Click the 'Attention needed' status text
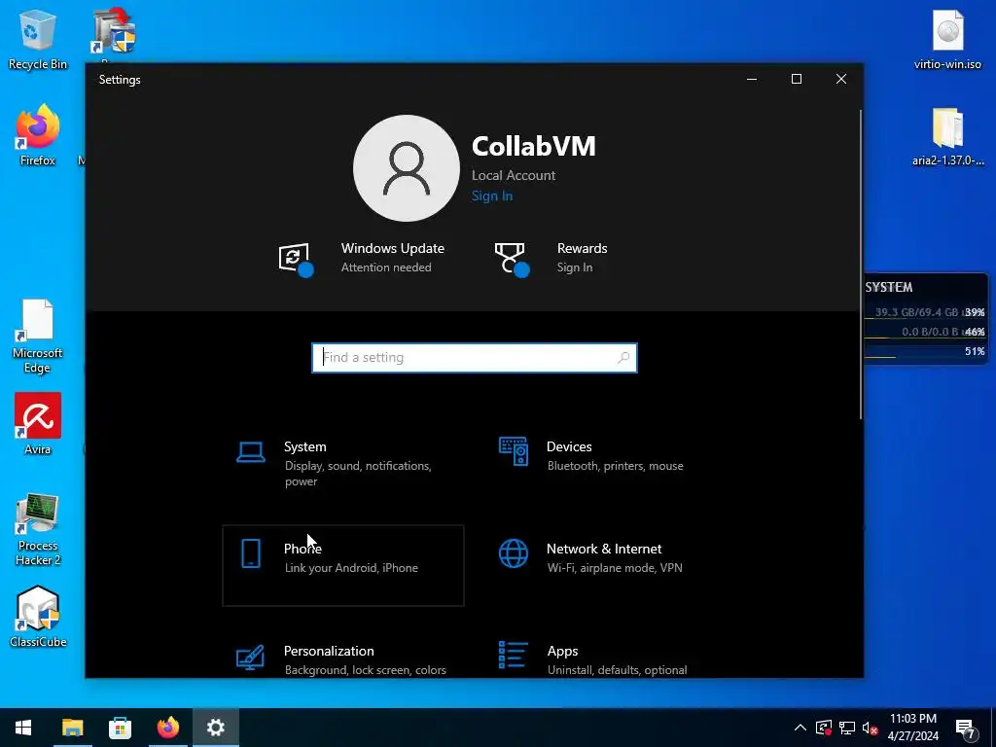996x747 pixels. click(386, 267)
